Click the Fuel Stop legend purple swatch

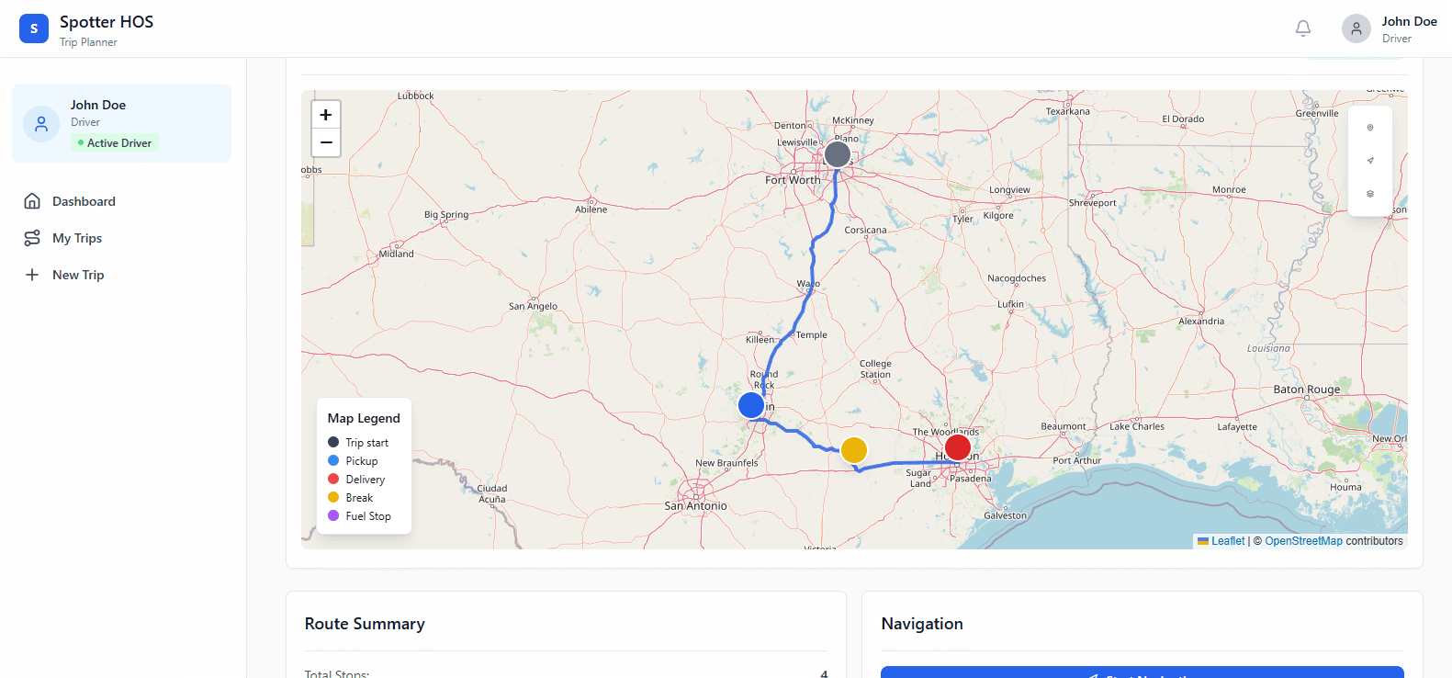coord(333,515)
